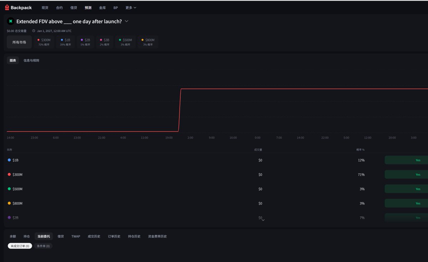Click the 7% probability value

pyautogui.click(x=362, y=218)
